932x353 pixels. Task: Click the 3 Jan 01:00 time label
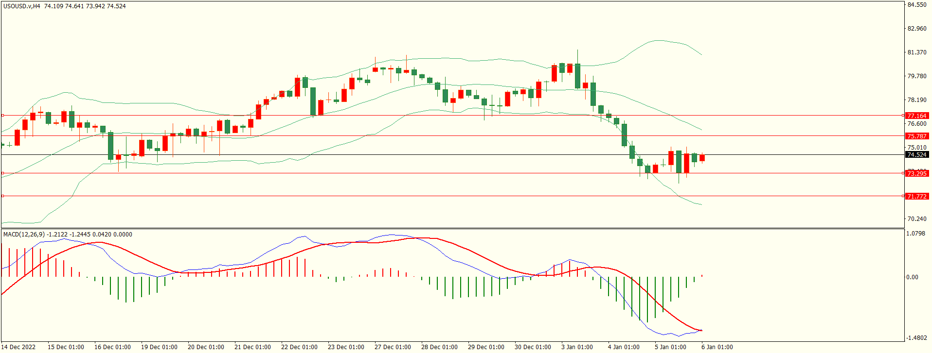click(x=577, y=347)
